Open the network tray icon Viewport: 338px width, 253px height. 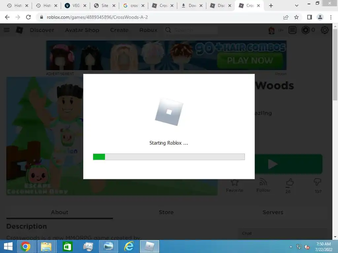click(299, 247)
